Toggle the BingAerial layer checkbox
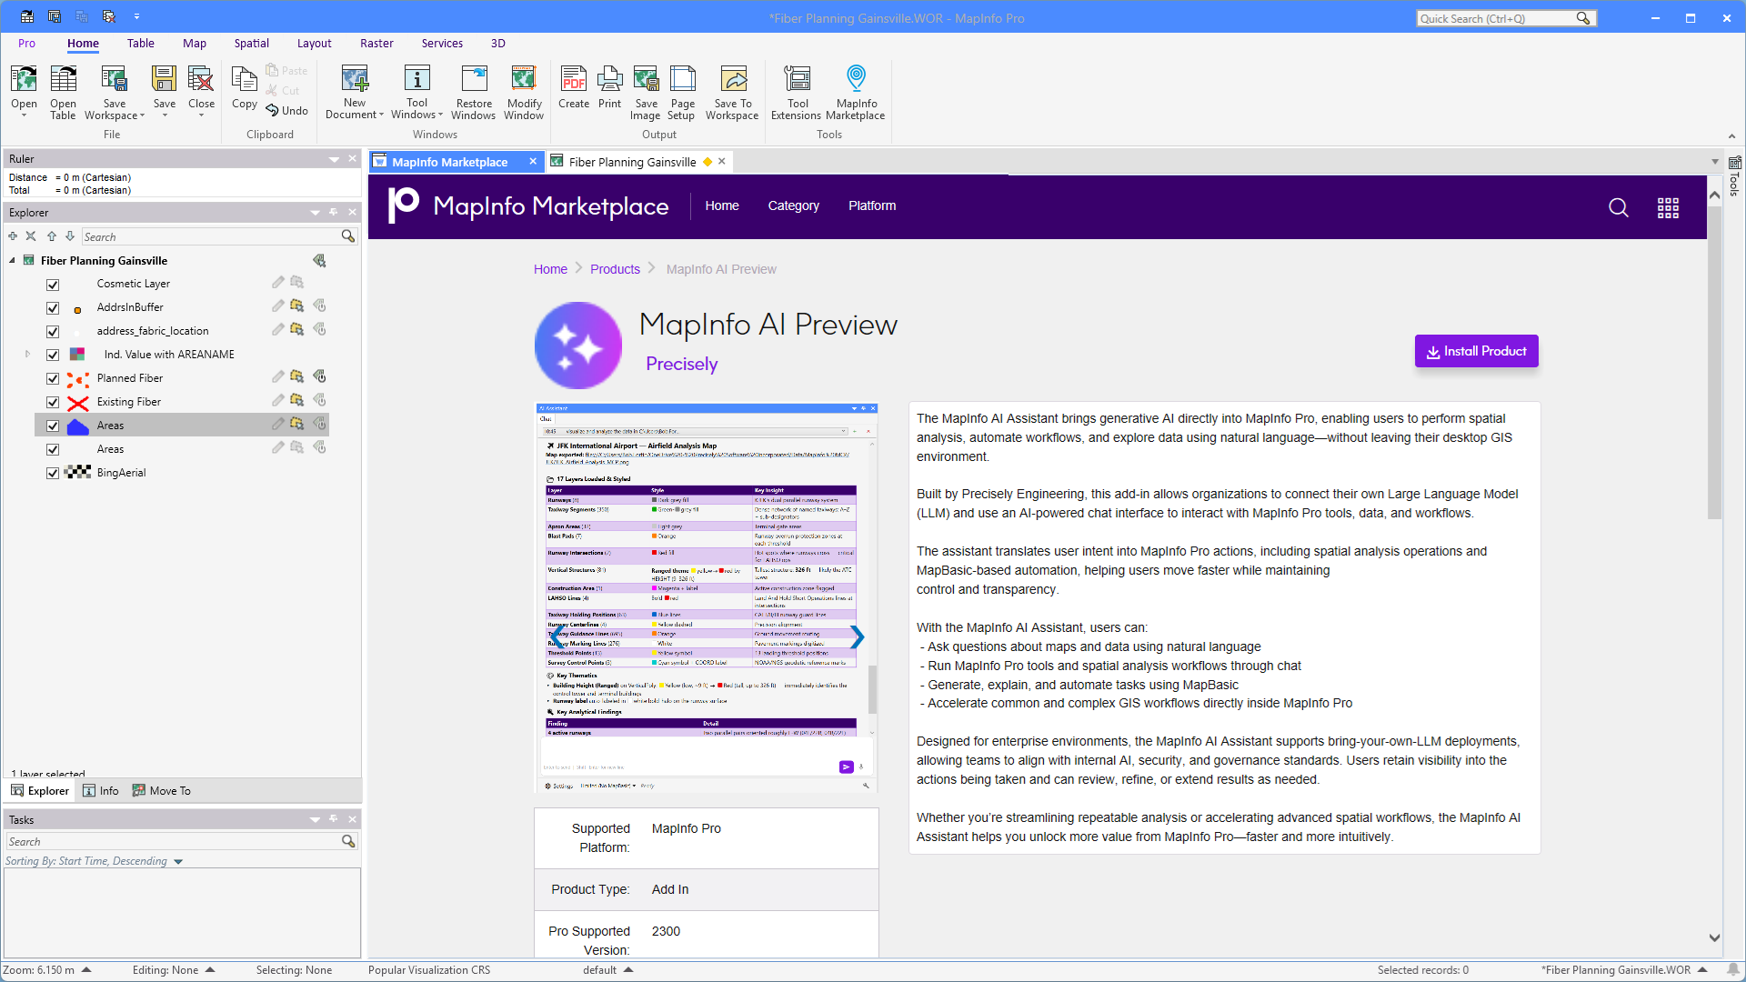The image size is (1746, 982). coord(53,473)
